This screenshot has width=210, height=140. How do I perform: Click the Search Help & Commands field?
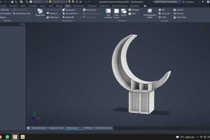click(167, 2)
